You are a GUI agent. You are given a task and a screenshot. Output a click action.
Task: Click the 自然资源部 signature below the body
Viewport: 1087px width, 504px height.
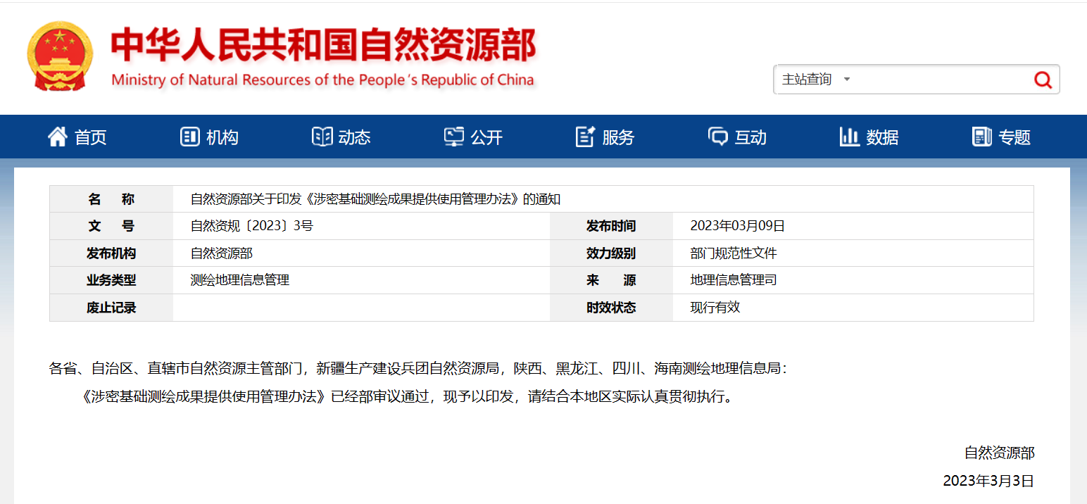1000,453
